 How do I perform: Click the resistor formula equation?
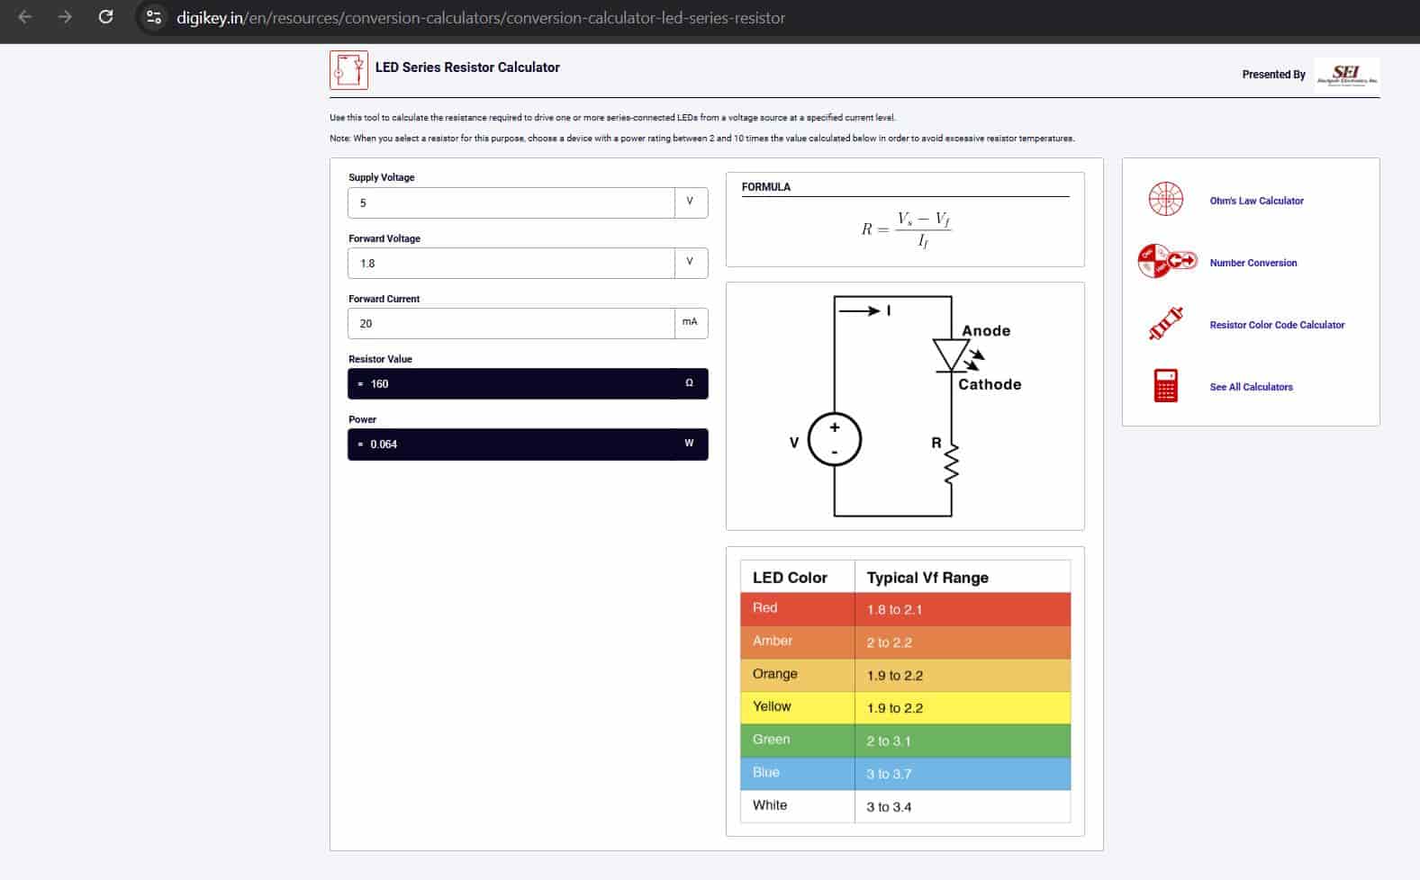pyautogui.click(x=905, y=229)
